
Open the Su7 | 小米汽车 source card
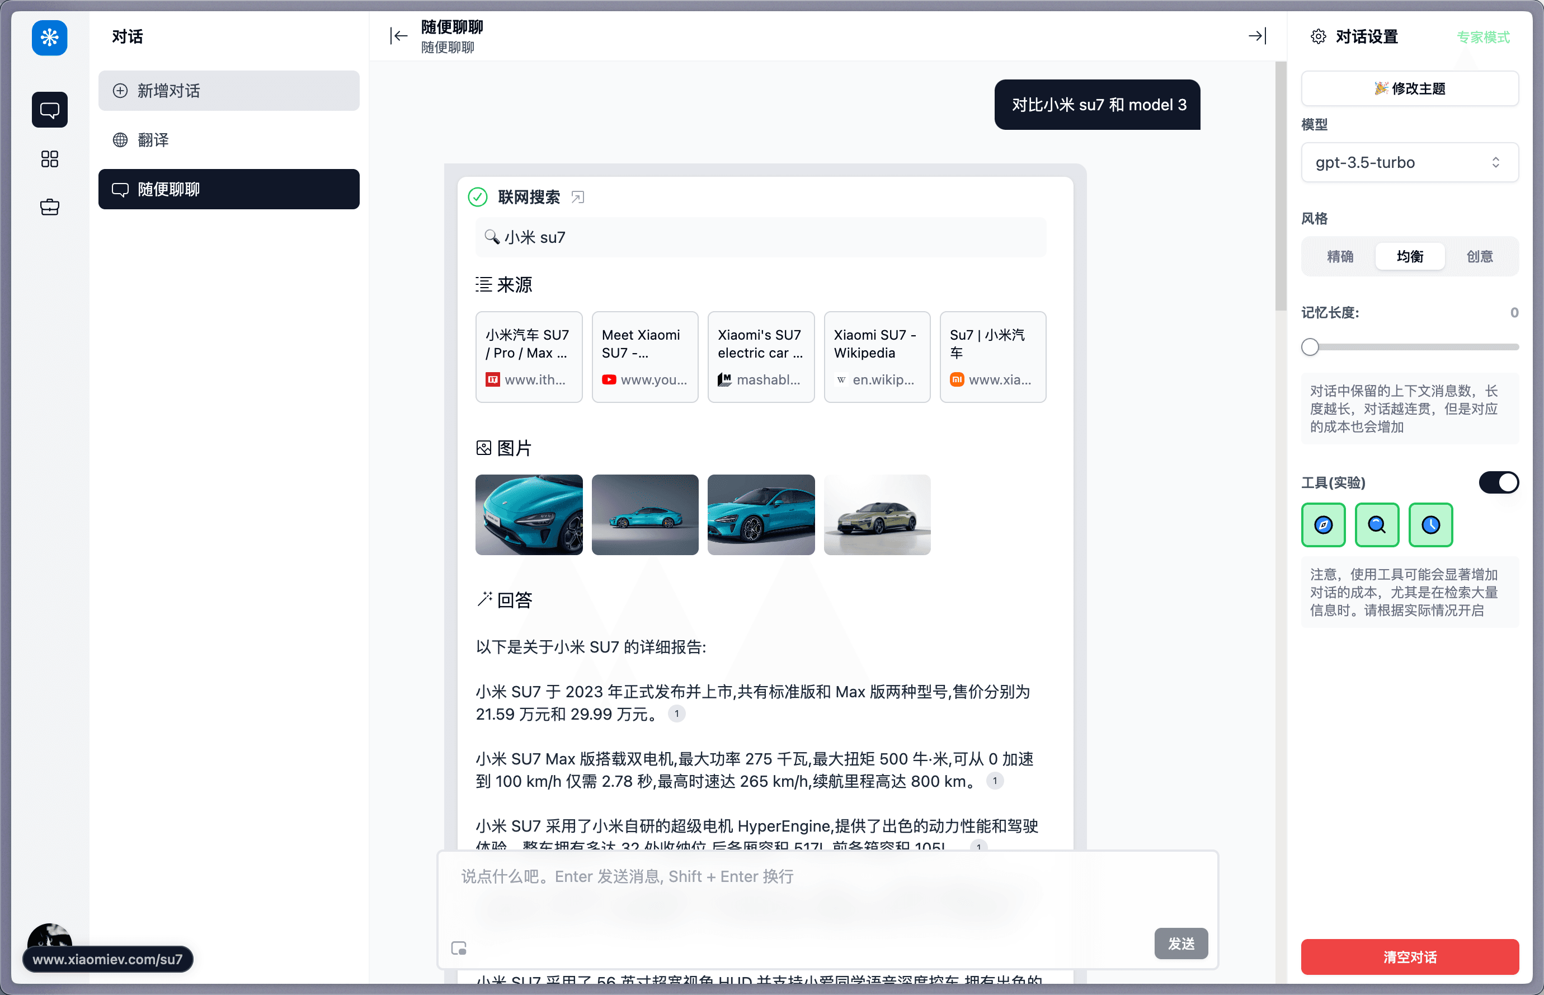pos(992,356)
